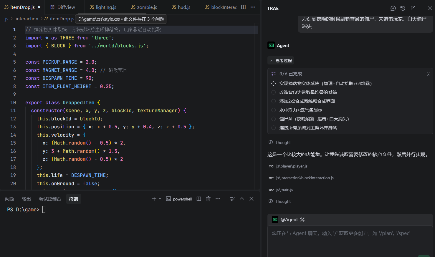
Task: Open the TRAE chat history
Action: 403,8
